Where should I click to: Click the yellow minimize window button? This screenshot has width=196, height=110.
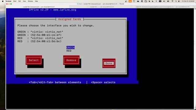click(x=9, y=4)
